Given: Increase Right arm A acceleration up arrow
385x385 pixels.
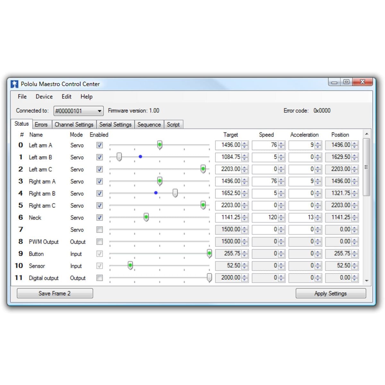Looking at the screenshot, I should tap(318, 180).
